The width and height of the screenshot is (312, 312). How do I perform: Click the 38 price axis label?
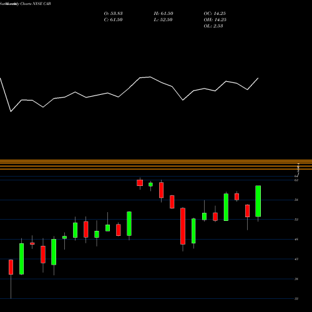(296, 279)
